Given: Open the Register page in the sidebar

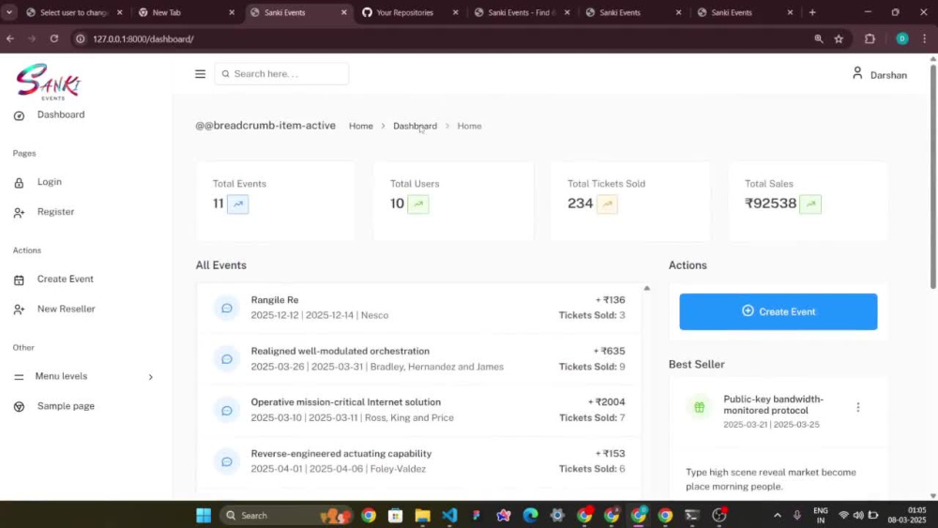Looking at the screenshot, I should [x=55, y=212].
